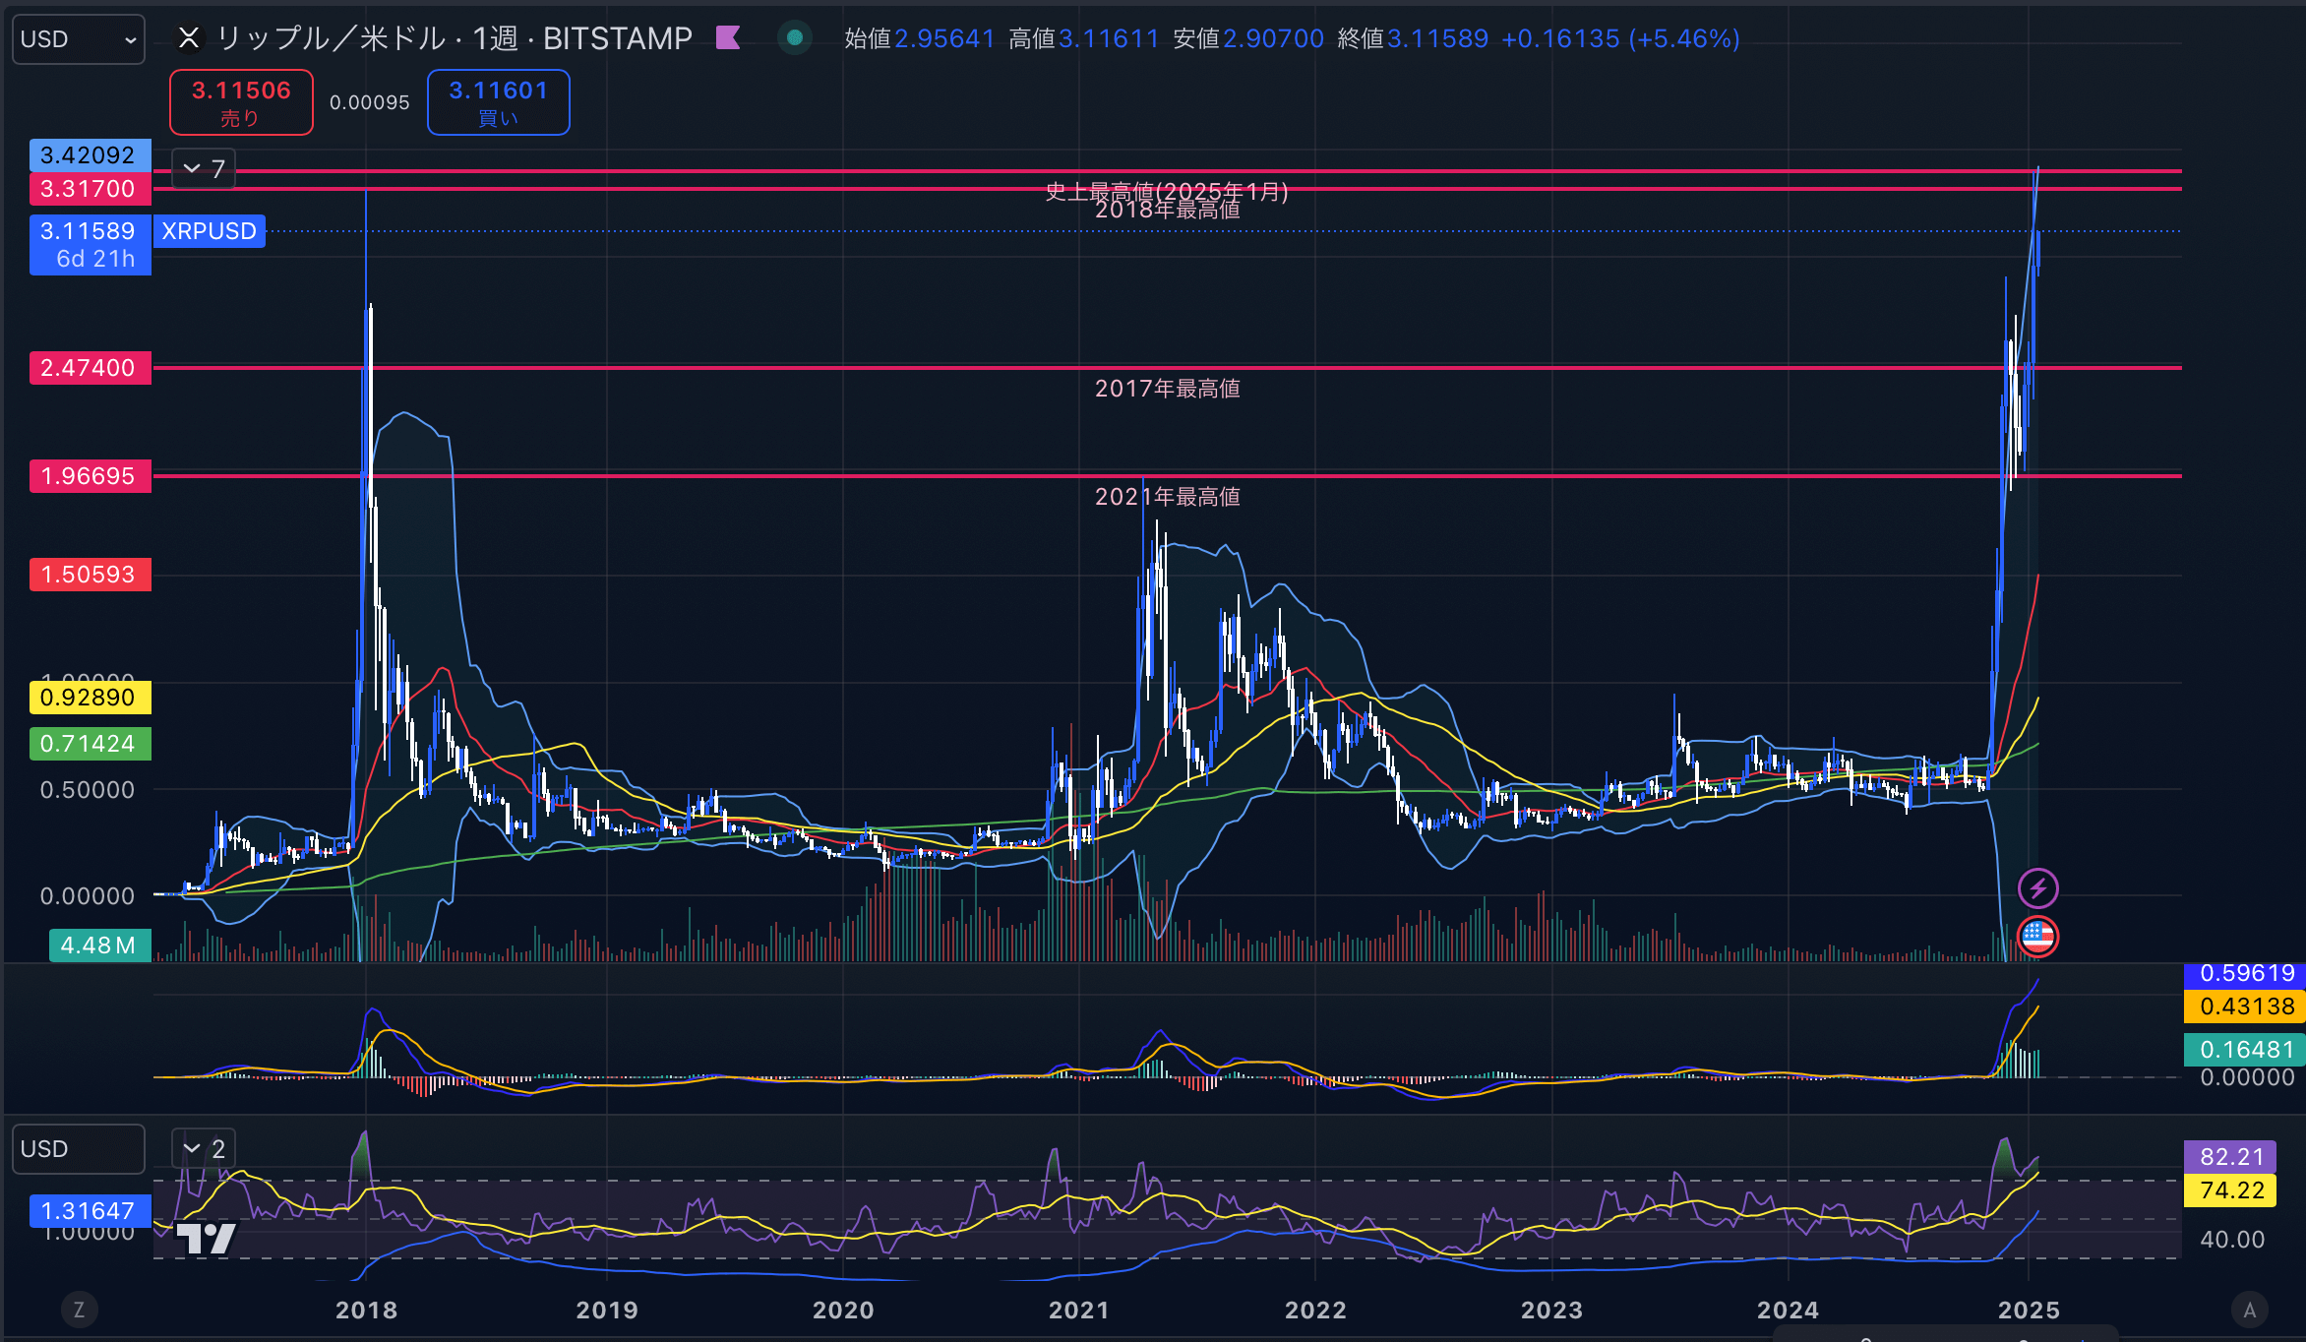2306x1342 pixels.
Task: Click the TradingView logo
Action: (x=206, y=1238)
